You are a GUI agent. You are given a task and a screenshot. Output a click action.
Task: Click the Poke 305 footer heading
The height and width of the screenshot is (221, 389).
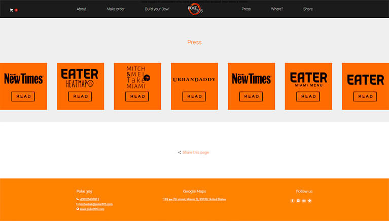pos(84,191)
